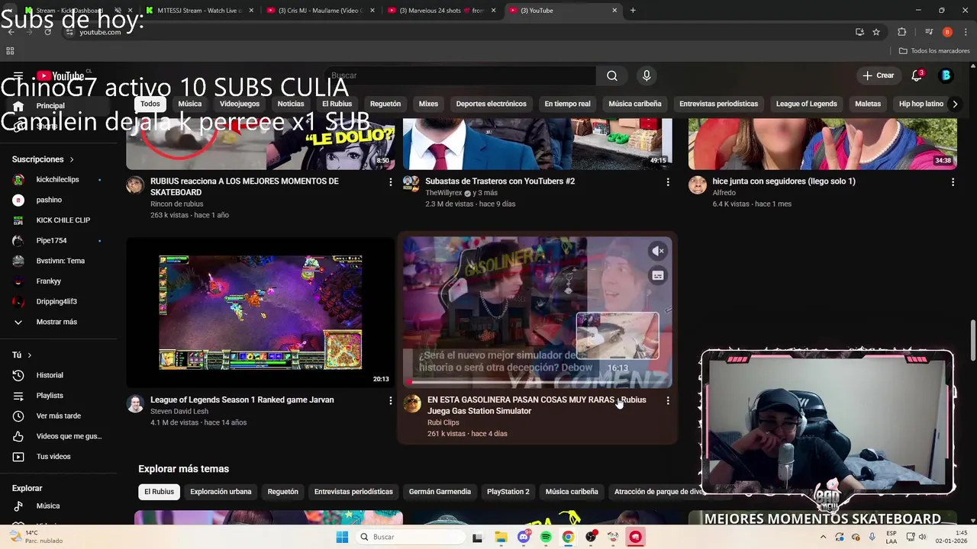Toggle subtitles on gasolinera preview
The width and height of the screenshot is (977, 549).
tap(658, 276)
